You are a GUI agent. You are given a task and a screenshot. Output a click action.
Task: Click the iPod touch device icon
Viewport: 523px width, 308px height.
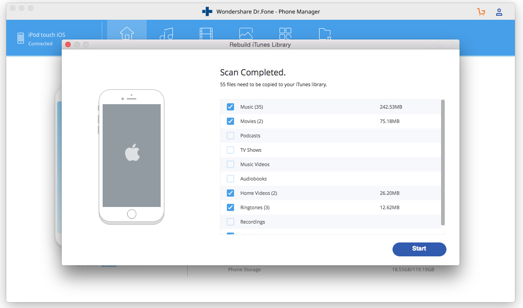21,38
